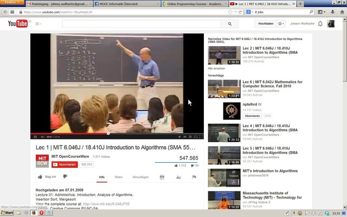Open a new browser tab
The height and width of the screenshot is (217, 347).
(300, 4)
